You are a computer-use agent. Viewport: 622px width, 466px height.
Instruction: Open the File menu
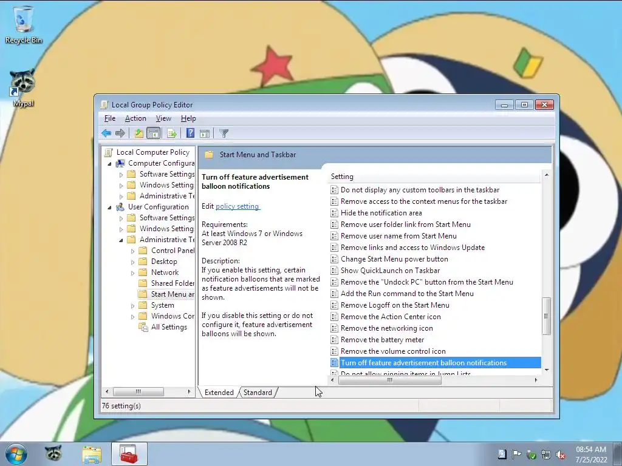tap(110, 118)
